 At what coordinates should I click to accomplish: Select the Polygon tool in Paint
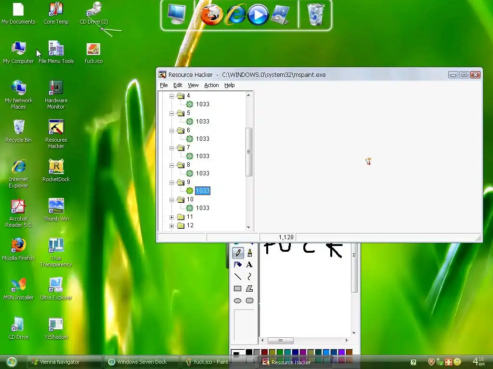coord(250,288)
